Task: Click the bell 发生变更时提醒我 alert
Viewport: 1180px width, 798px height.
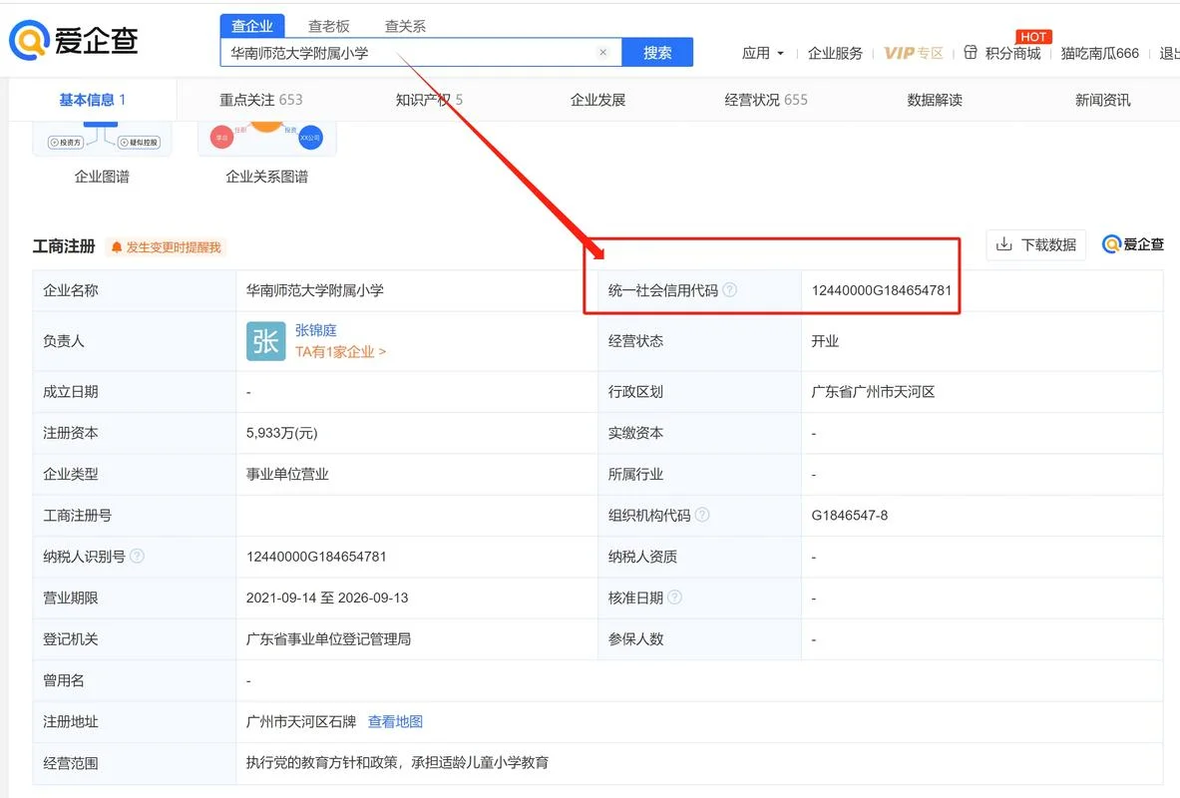Action: [167, 247]
